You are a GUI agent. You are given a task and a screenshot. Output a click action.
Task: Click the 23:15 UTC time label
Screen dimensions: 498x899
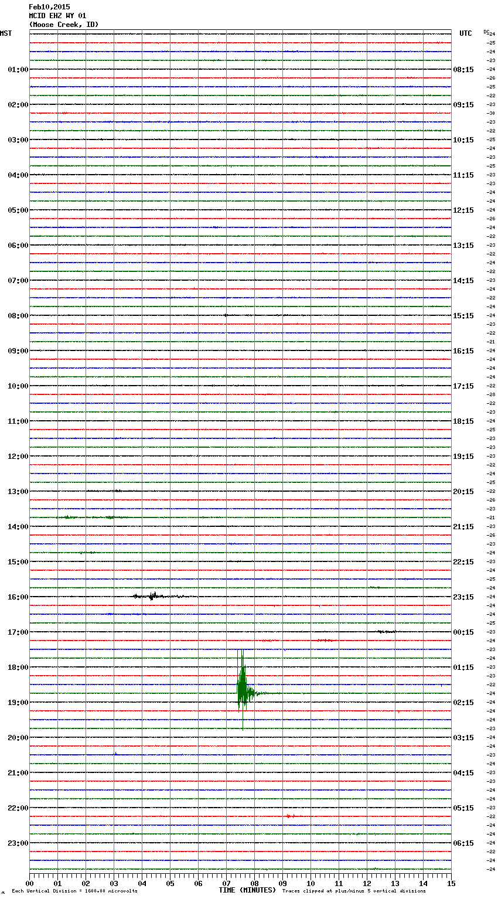tap(463, 597)
